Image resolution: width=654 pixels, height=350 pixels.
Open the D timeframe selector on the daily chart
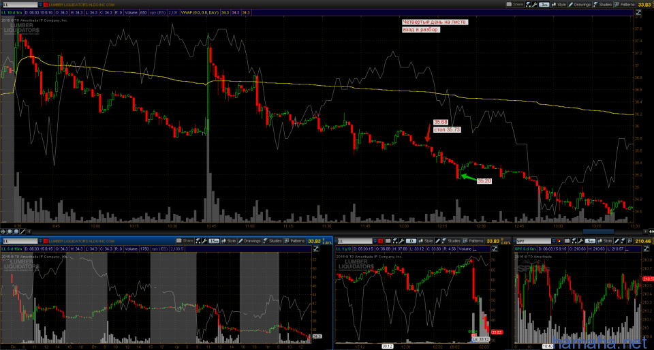pos(411,241)
